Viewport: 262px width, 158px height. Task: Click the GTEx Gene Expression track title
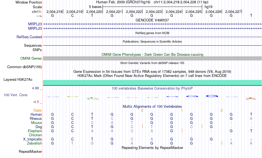click(x=152, y=72)
